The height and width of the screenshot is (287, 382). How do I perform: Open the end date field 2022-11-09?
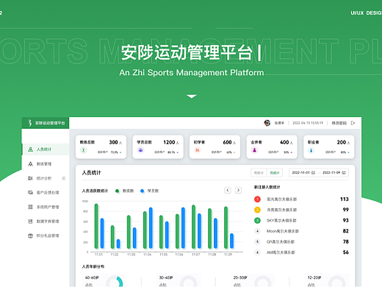[x=334, y=173]
